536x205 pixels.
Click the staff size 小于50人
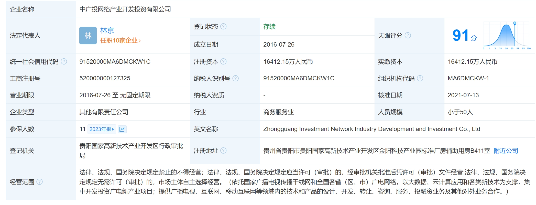[460, 112]
